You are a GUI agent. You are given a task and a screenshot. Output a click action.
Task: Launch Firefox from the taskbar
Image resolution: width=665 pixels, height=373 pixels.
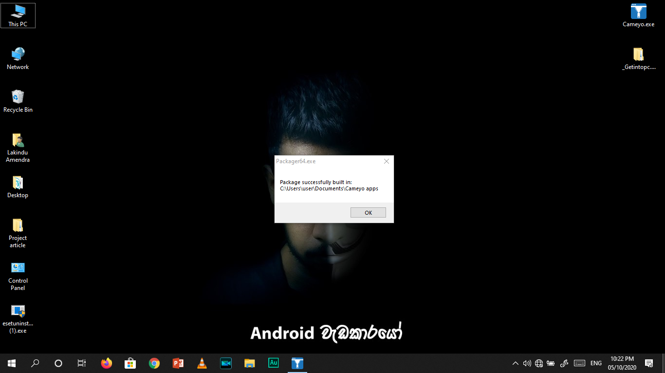(x=106, y=363)
